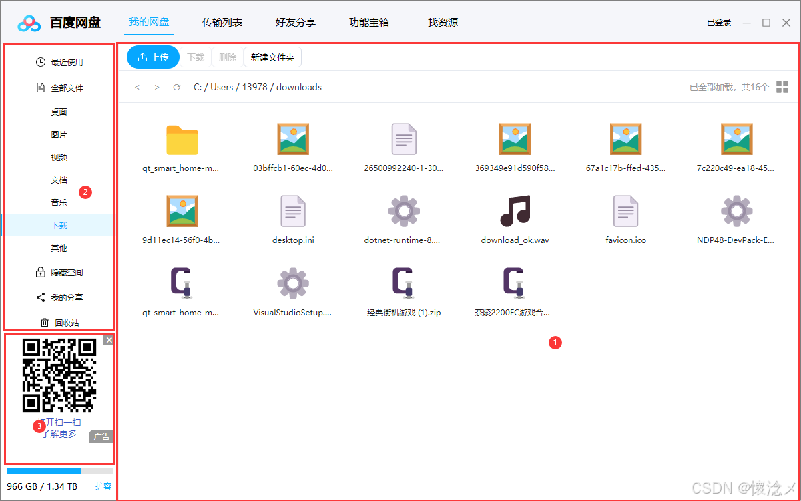The height and width of the screenshot is (501, 801).
Task: Select the desktop.ini file icon
Action: pyautogui.click(x=293, y=211)
